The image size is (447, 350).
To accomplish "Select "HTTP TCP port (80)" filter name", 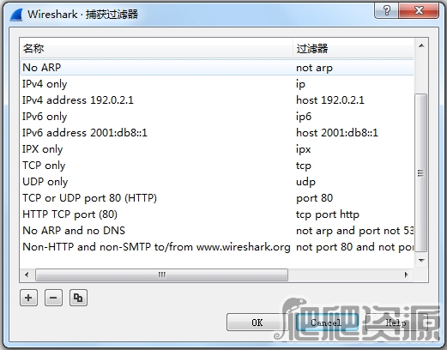I will (x=69, y=214).
